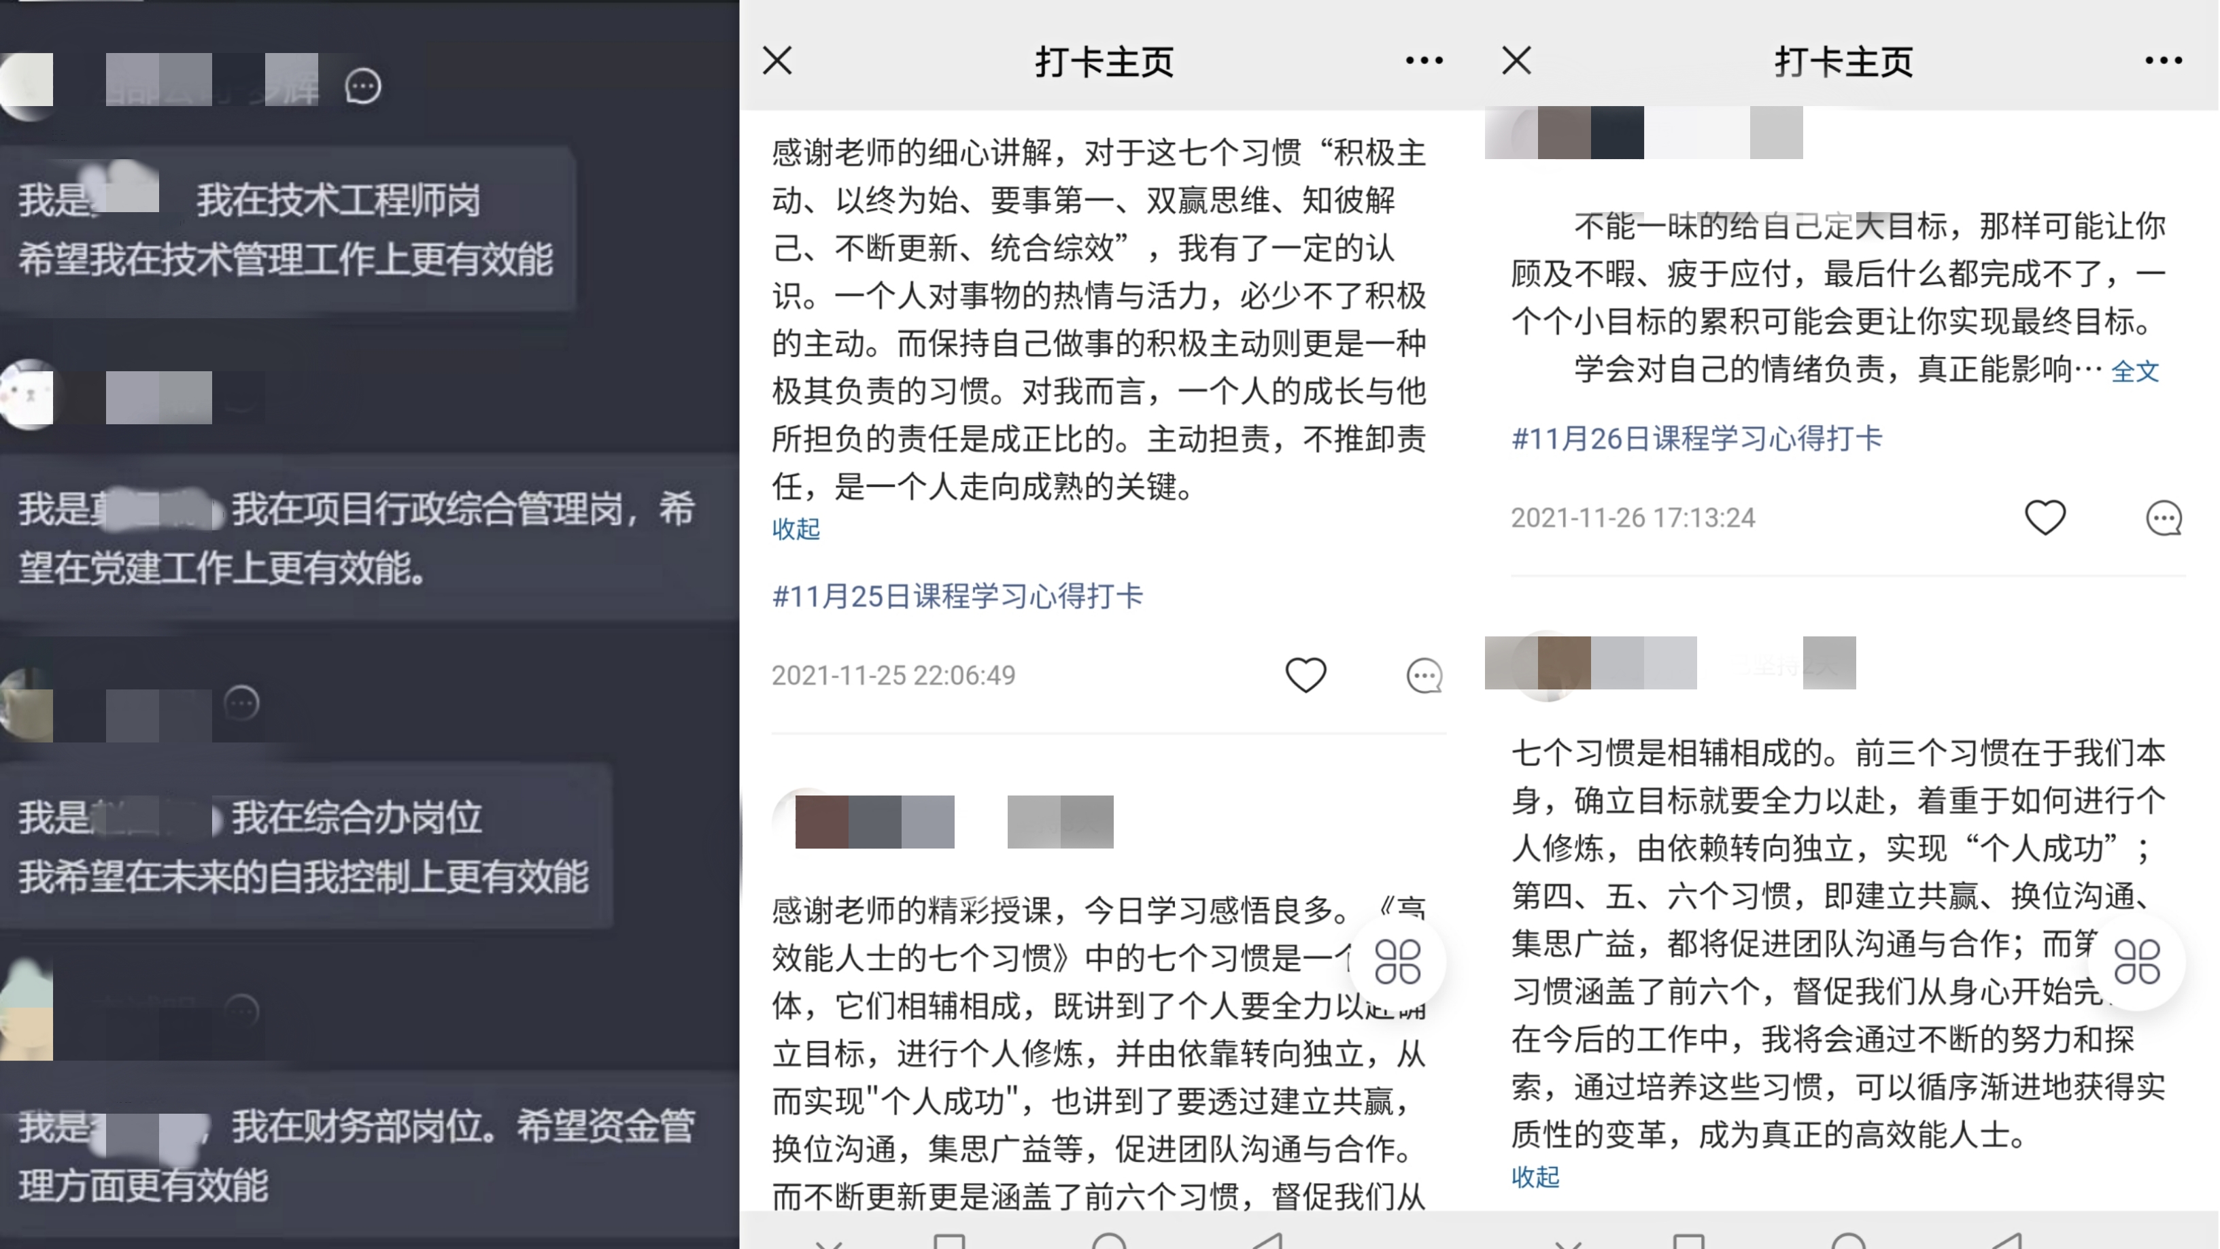
Task: Tap the floating four-circle menu in middle panel
Action: 1397,962
